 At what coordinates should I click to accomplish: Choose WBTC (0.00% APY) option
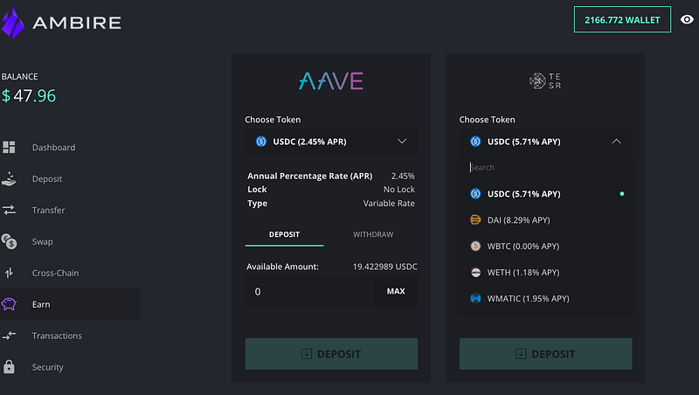pyautogui.click(x=545, y=246)
